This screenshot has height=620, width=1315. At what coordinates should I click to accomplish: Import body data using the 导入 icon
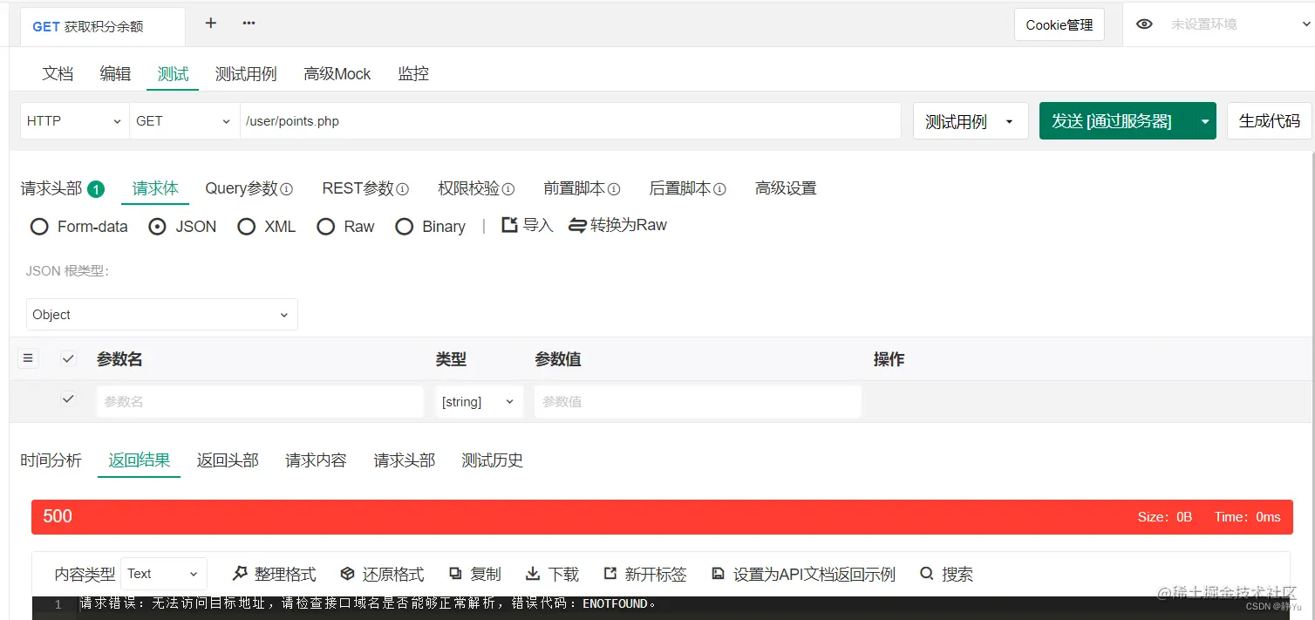tap(510, 225)
